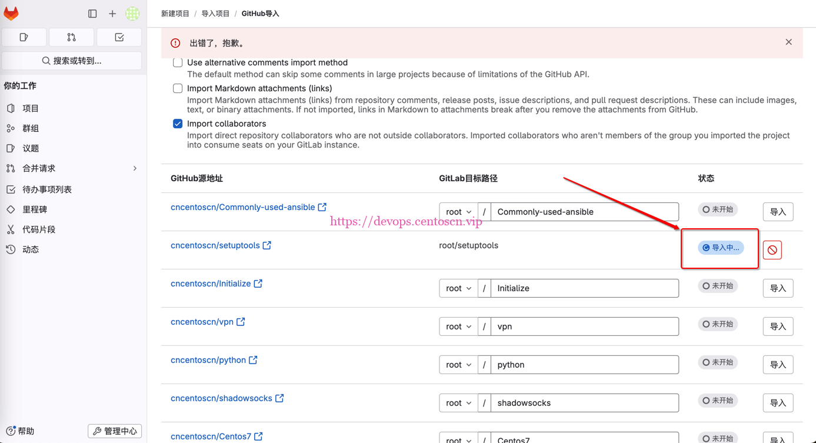The height and width of the screenshot is (443, 816).
Task: Click the GitLab fox logo
Action: [11, 13]
